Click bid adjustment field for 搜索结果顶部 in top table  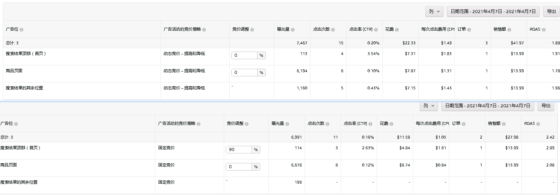click(244, 55)
